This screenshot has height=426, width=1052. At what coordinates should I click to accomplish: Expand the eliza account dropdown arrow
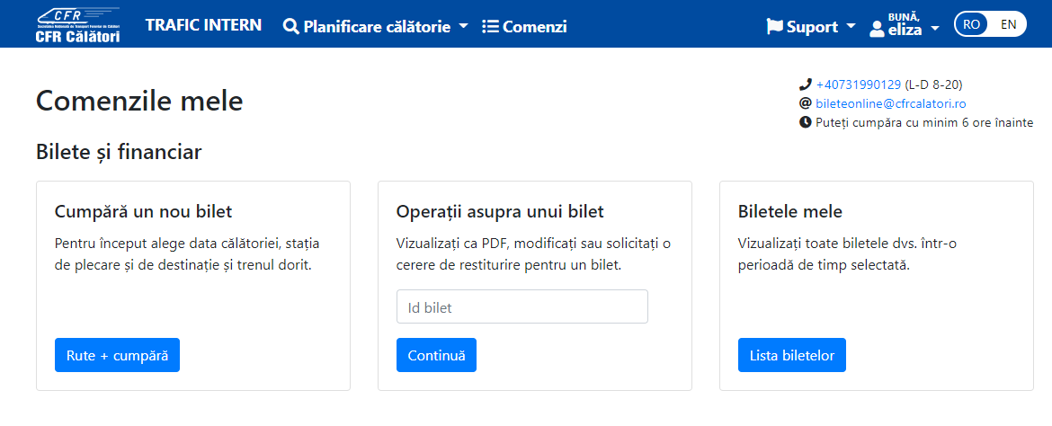[x=934, y=29]
